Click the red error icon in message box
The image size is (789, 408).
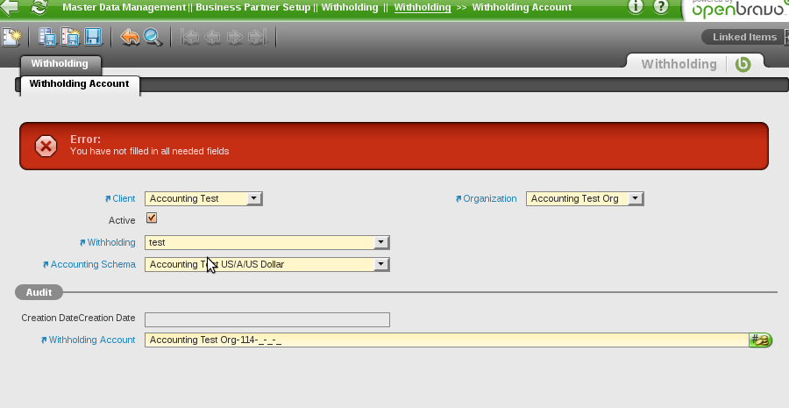46,146
